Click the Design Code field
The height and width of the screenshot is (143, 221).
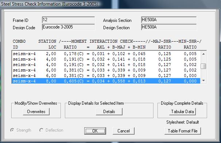coord(68,27)
